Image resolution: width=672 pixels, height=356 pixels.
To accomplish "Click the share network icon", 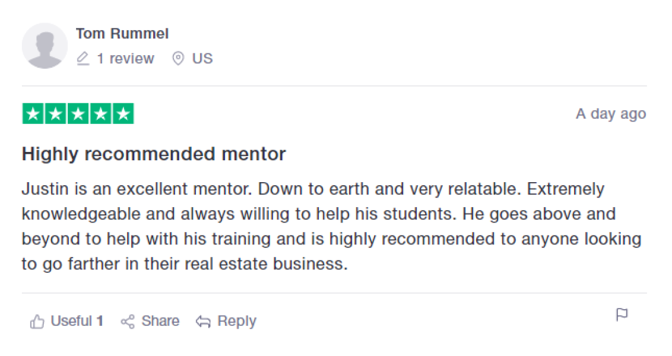I will point(128,322).
